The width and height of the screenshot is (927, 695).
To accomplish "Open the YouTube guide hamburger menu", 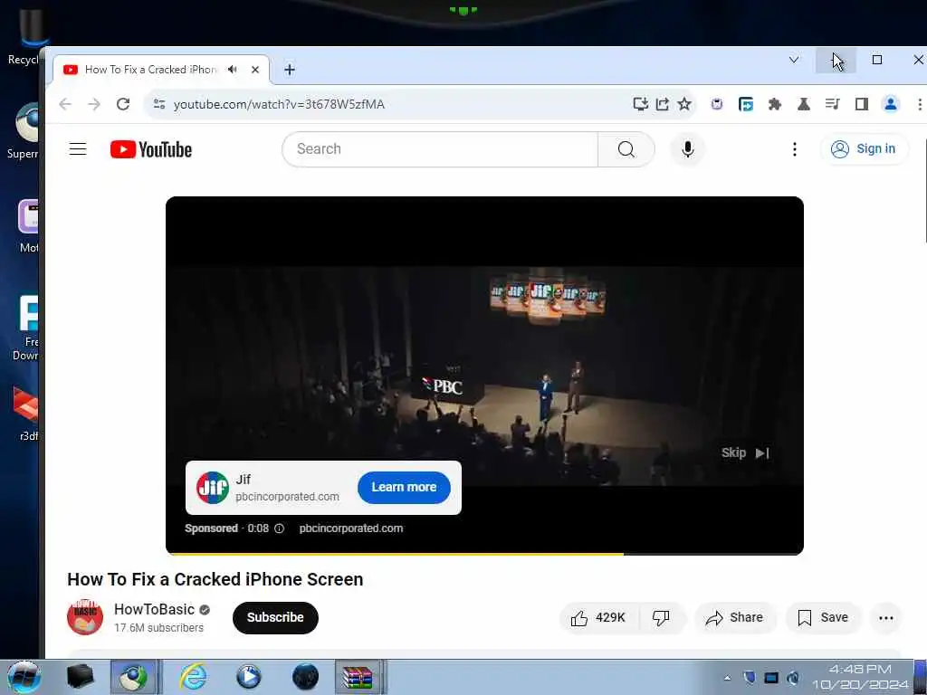I will click(78, 149).
